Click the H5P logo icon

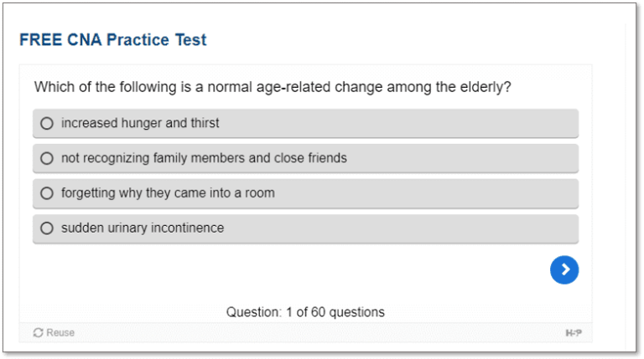[574, 333]
